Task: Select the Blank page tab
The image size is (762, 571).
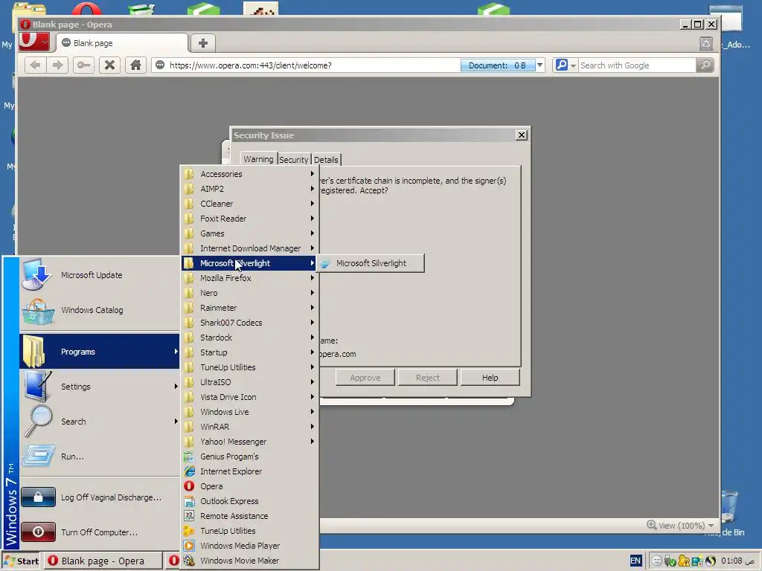Action: click(x=122, y=42)
